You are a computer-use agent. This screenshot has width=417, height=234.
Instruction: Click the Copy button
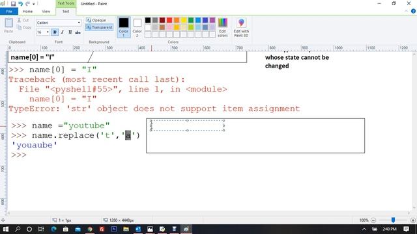pyautogui.click(x=24, y=27)
